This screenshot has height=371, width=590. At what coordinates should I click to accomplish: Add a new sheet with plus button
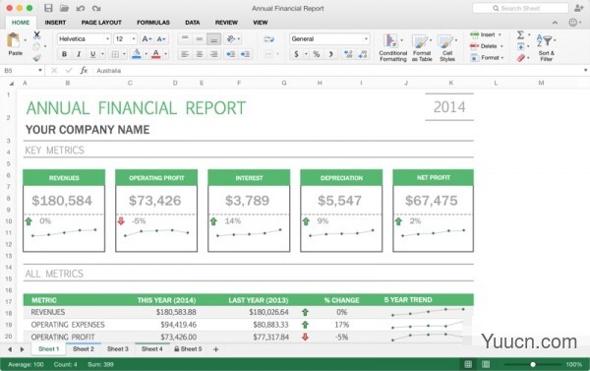tap(216, 349)
